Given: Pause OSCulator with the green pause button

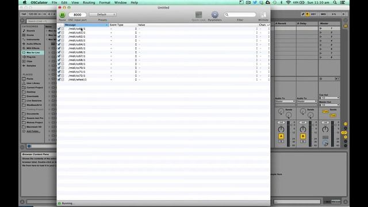Looking at the screenshot, I should (x=62, y=15).
